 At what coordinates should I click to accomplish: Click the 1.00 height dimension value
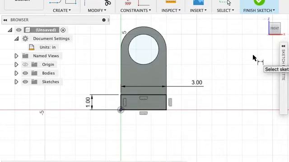(88, 102)
